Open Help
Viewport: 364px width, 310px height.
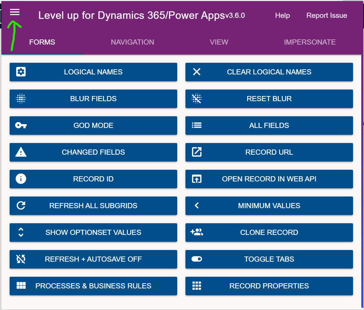click(x=282, y=15)
